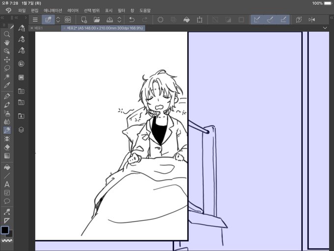Open the Layer palette stack icon
Screen dimensions: 334x251
(21, 130)
